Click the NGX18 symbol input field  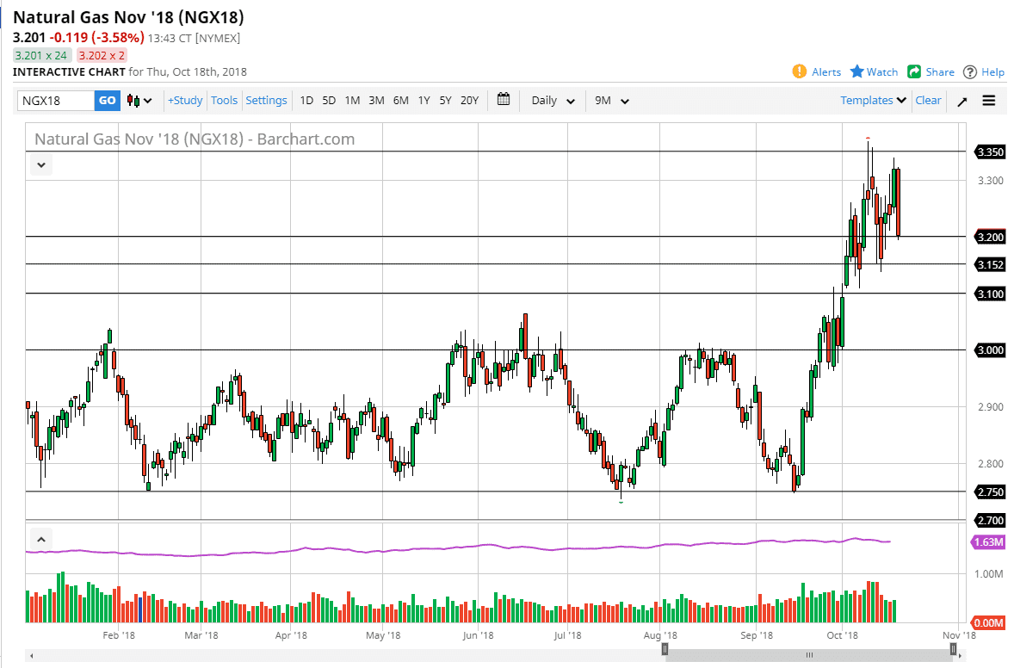pos(56,101)
